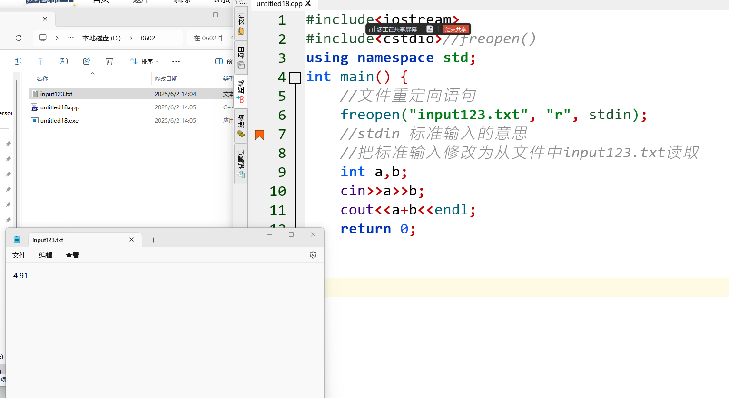
Task: Expand the chevron before 0602 in address bar
Action: [131, 38]
